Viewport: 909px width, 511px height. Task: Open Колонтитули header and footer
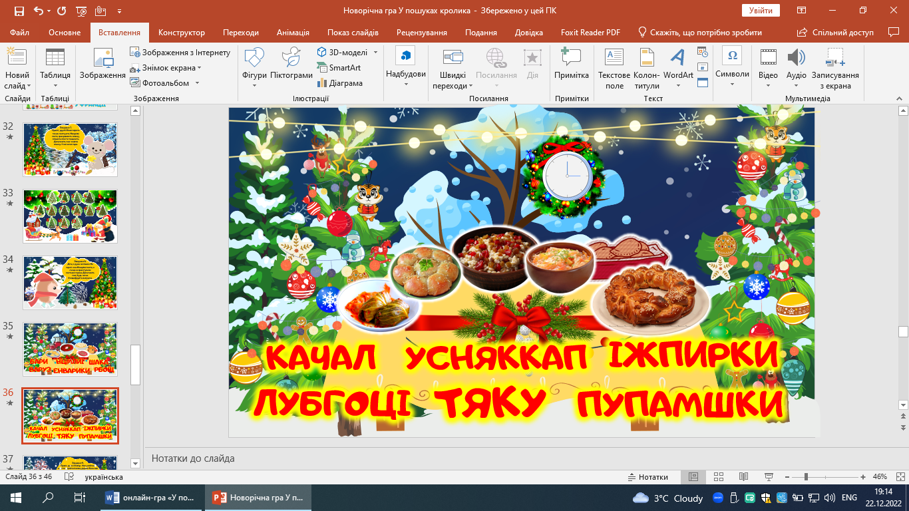(x=647, y=69)
